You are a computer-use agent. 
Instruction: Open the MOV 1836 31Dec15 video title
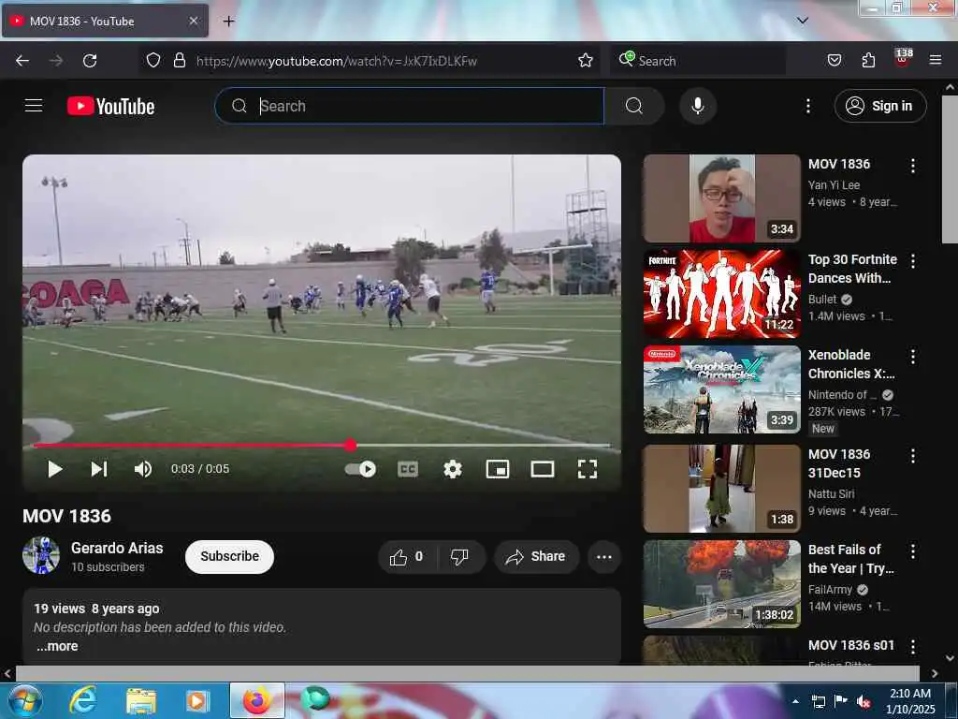pos(839,463)
